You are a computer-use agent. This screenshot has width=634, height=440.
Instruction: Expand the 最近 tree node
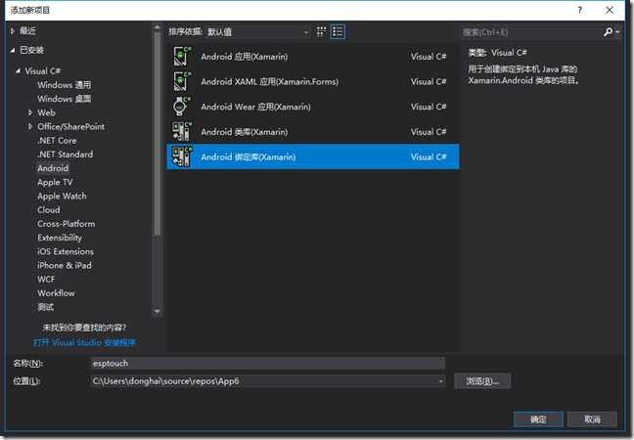[13, 30]
